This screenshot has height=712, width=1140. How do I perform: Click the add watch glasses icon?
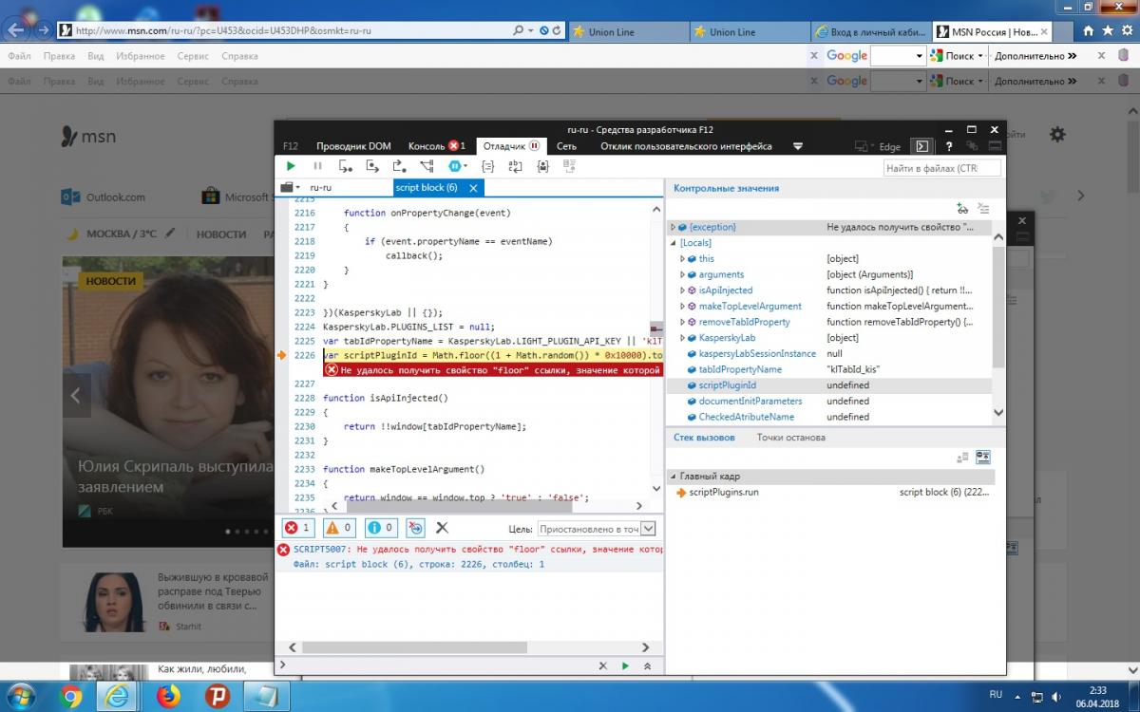[962, 208]
